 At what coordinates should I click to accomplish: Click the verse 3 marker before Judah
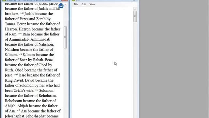coord(22,13)
